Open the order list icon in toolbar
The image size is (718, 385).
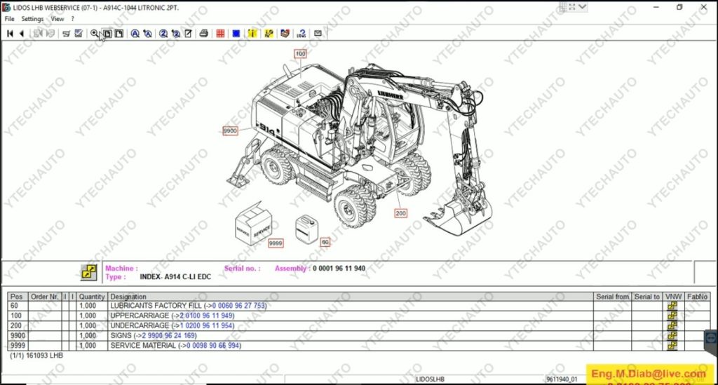tap(67, 34)
